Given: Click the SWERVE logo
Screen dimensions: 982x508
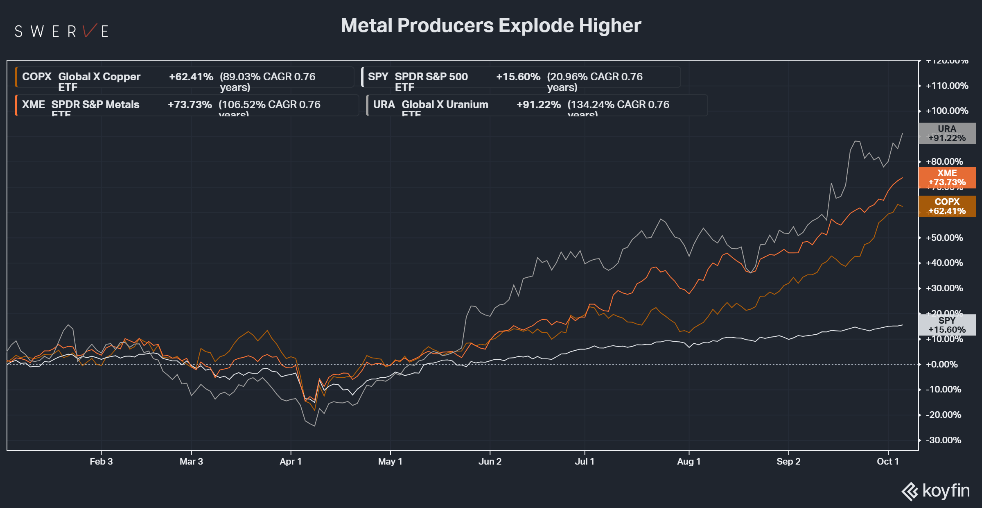Looking at the screenshot, I should (61, 31).
